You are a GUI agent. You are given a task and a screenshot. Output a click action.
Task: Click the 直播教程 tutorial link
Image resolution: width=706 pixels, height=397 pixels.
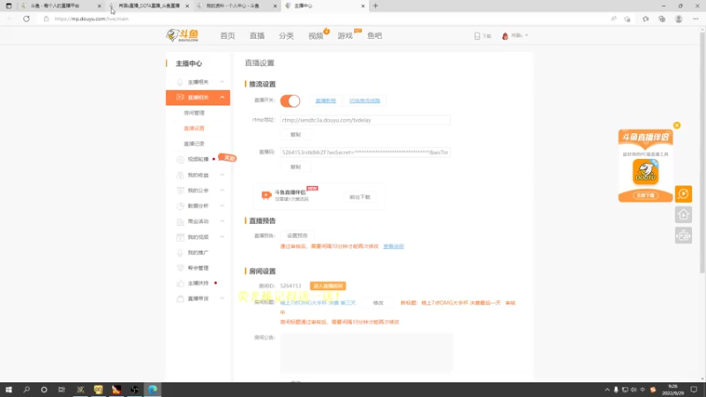326,101
